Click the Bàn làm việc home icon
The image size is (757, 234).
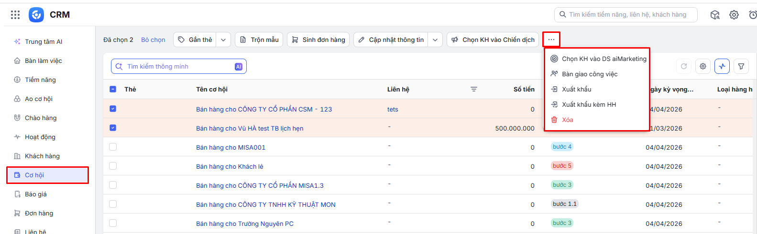point(17,61)
